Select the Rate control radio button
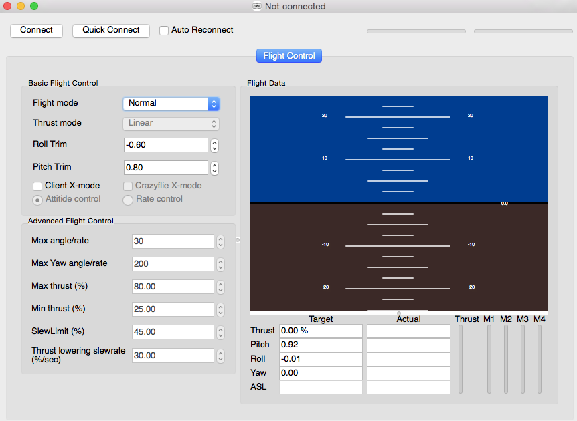 coord(128,200)
